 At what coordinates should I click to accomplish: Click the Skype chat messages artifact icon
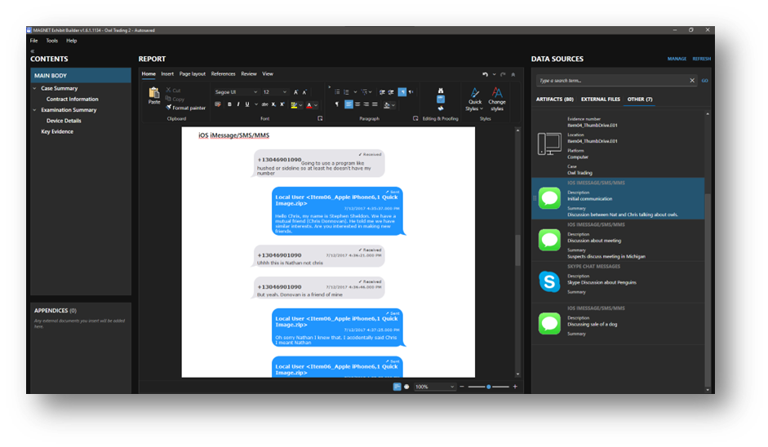coord(549,281)
